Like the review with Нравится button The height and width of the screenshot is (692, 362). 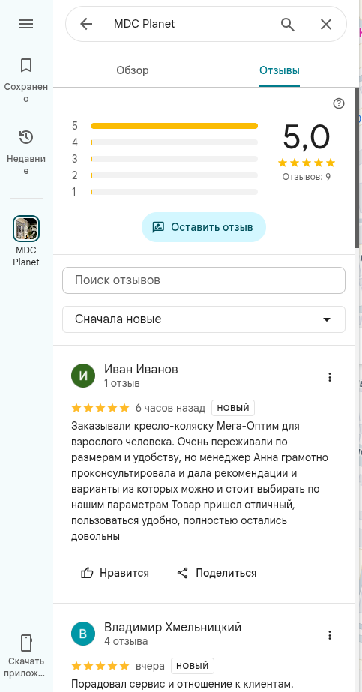pyautogui.click(x=115, y=573)
